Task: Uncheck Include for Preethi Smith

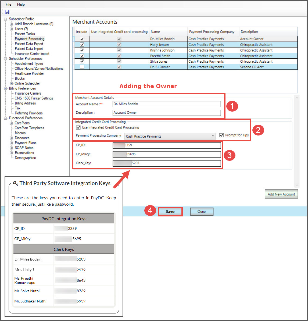Action: (82, 56)
